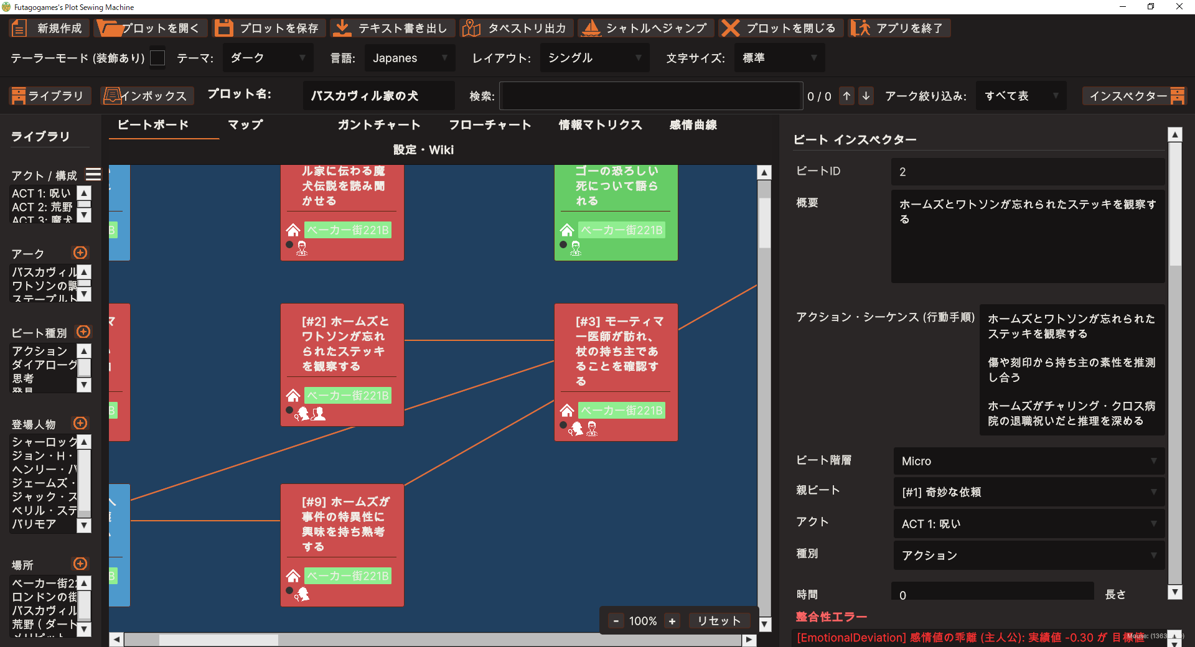This screenshot has height=647, width=1195.
Task: Click the 検索 search input field
Action: 650,96
